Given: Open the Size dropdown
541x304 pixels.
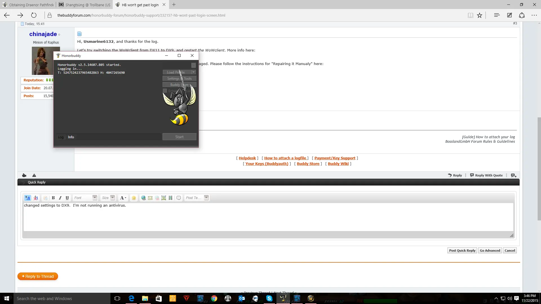Looking at the screenshot, I should point(108,198).
